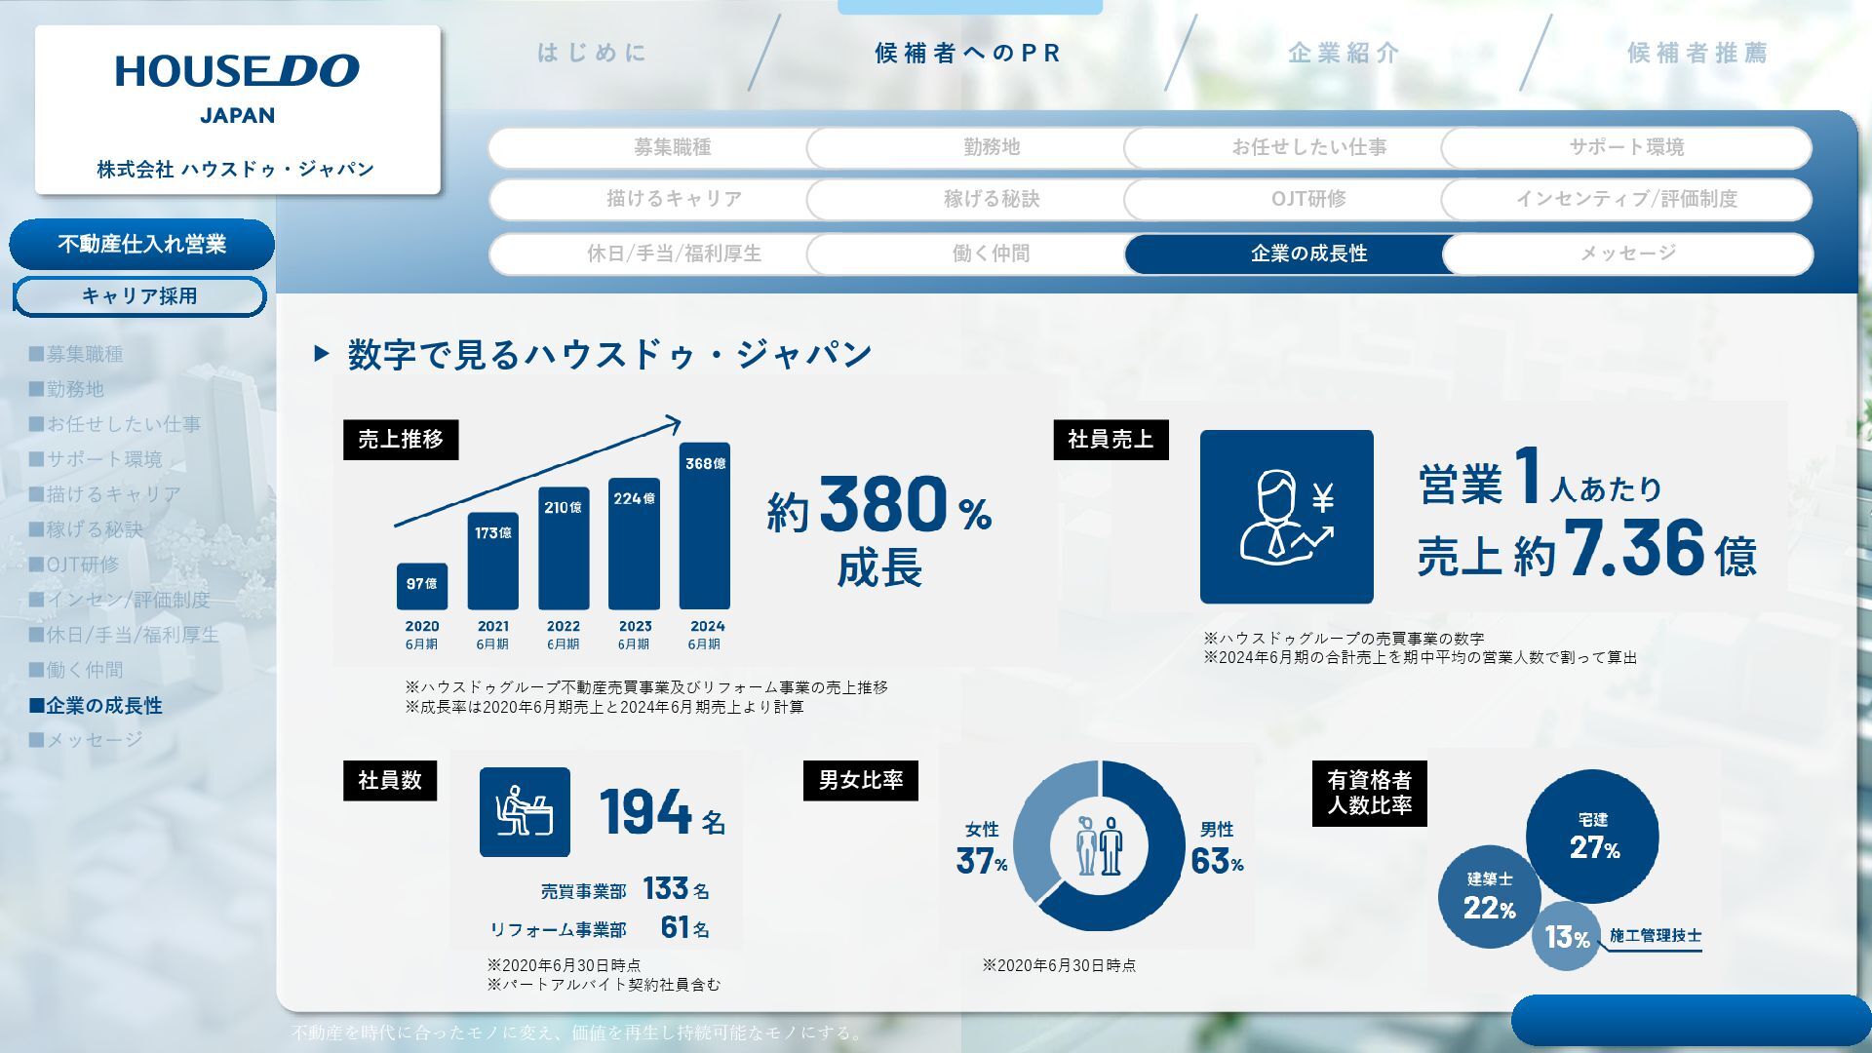Click the 株式会社 ハウスドゥ・ジャパン company name
This screenshot has width=1872, height=1053.
(236, 170)
